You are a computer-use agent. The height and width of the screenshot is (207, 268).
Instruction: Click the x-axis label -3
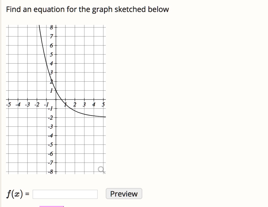tap(27, 104)
